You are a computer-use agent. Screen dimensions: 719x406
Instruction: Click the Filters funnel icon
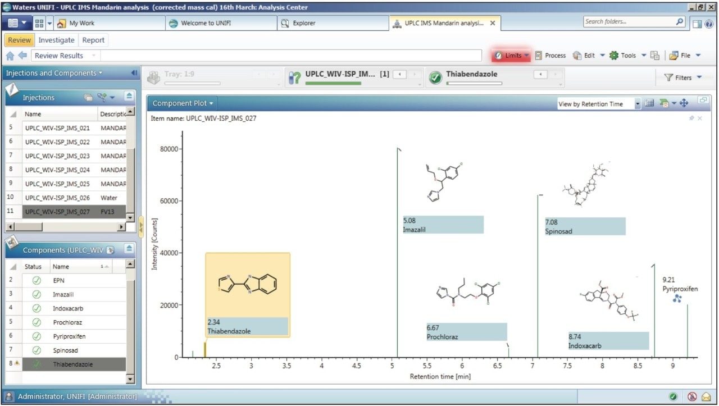pos(668,77)
